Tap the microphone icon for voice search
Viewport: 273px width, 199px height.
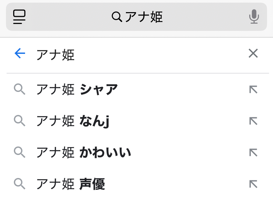pyautogui.click(x=254, y=16)
